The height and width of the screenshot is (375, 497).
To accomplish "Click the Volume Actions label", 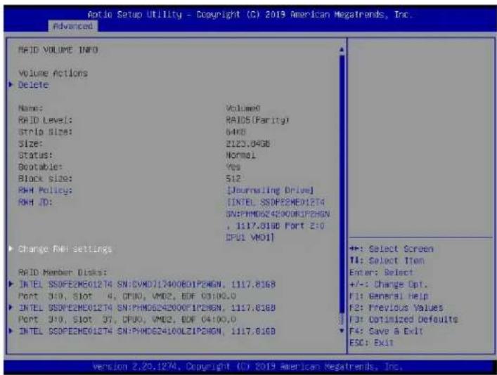I will 53,73.
